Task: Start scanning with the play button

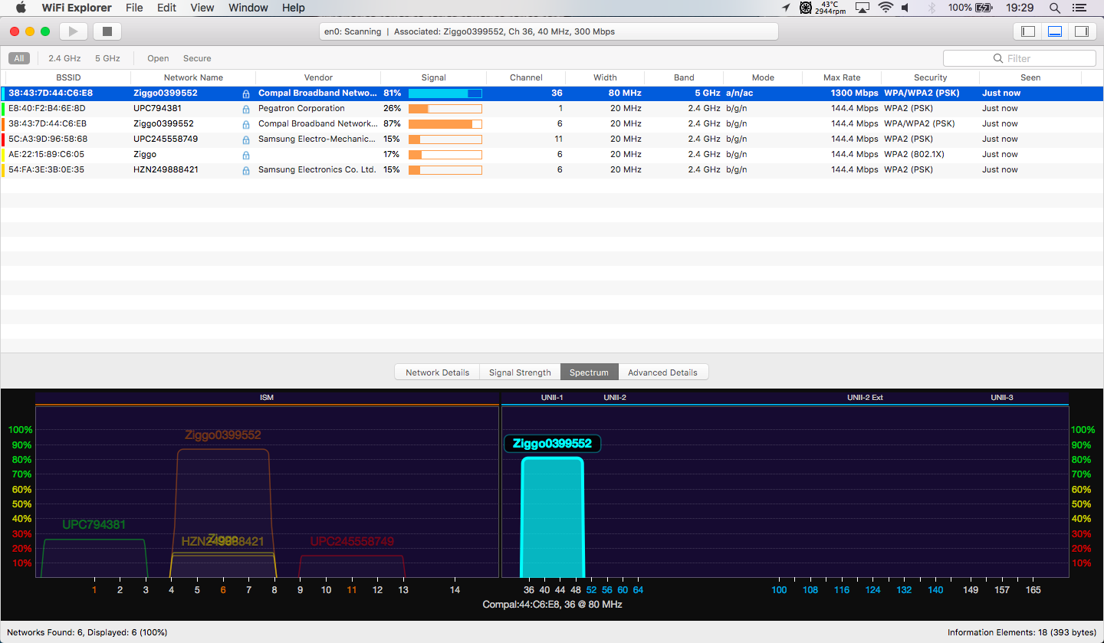Action: tap(74, 31)
